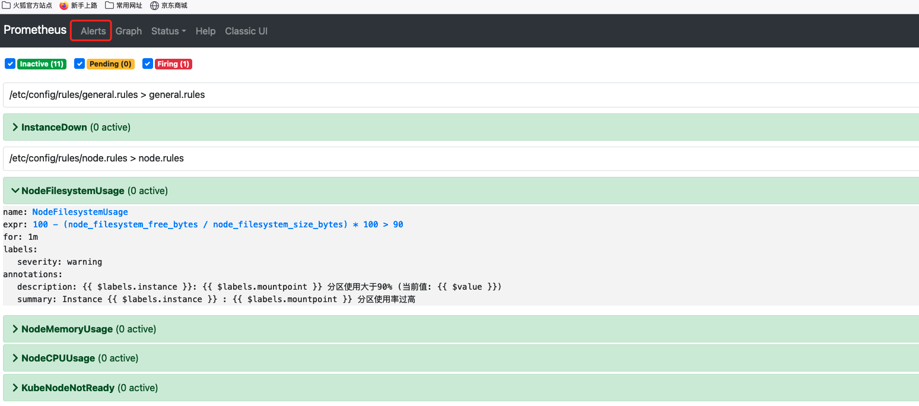Click the Prometheus brand name in the navbar
Image resolution: width=919 pixels, height=406 pixels.
[34, 30]
